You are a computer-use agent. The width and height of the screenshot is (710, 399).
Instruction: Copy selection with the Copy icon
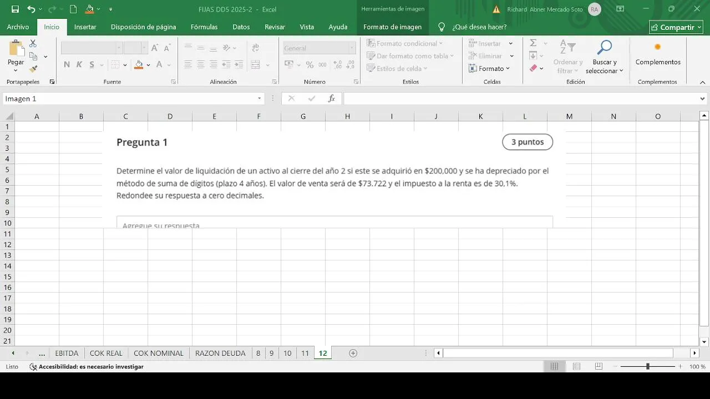pos(33,56)
